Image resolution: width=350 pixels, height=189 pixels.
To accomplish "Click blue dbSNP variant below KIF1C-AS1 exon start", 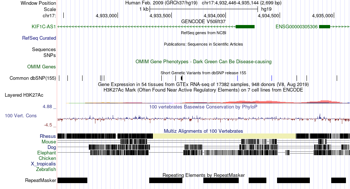I will point(238,78).
